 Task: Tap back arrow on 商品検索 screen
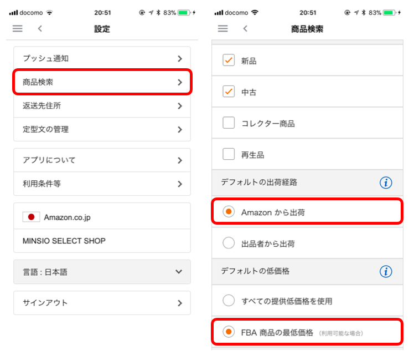245,29
